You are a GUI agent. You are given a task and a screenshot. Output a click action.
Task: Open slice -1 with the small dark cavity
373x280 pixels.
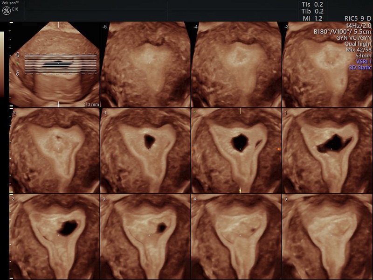(146, 150)
